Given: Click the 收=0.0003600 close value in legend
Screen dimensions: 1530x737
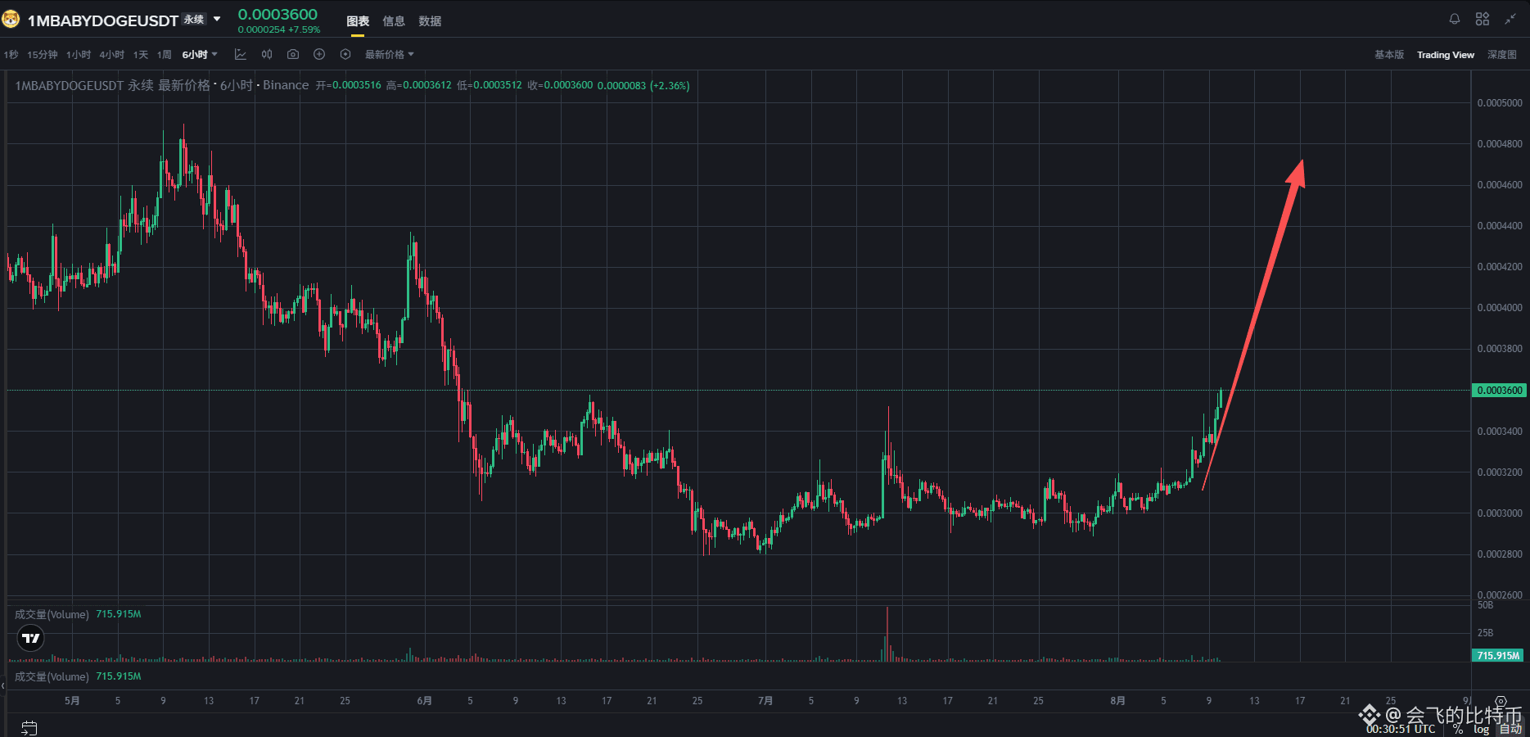Looking at the screenshot, I should (x=560, y=85).
